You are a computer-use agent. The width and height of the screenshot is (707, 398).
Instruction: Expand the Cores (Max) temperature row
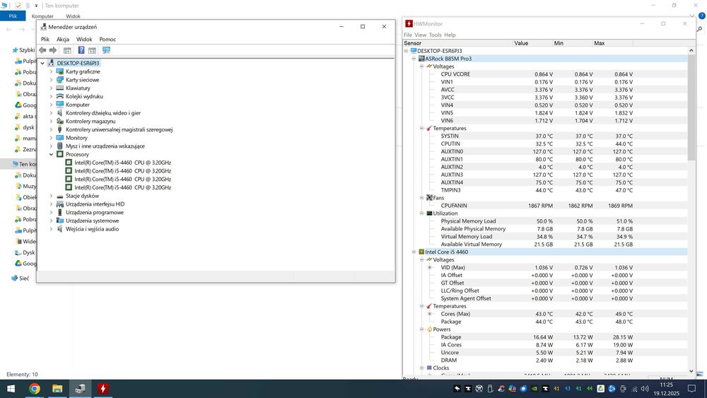(430, 314)
